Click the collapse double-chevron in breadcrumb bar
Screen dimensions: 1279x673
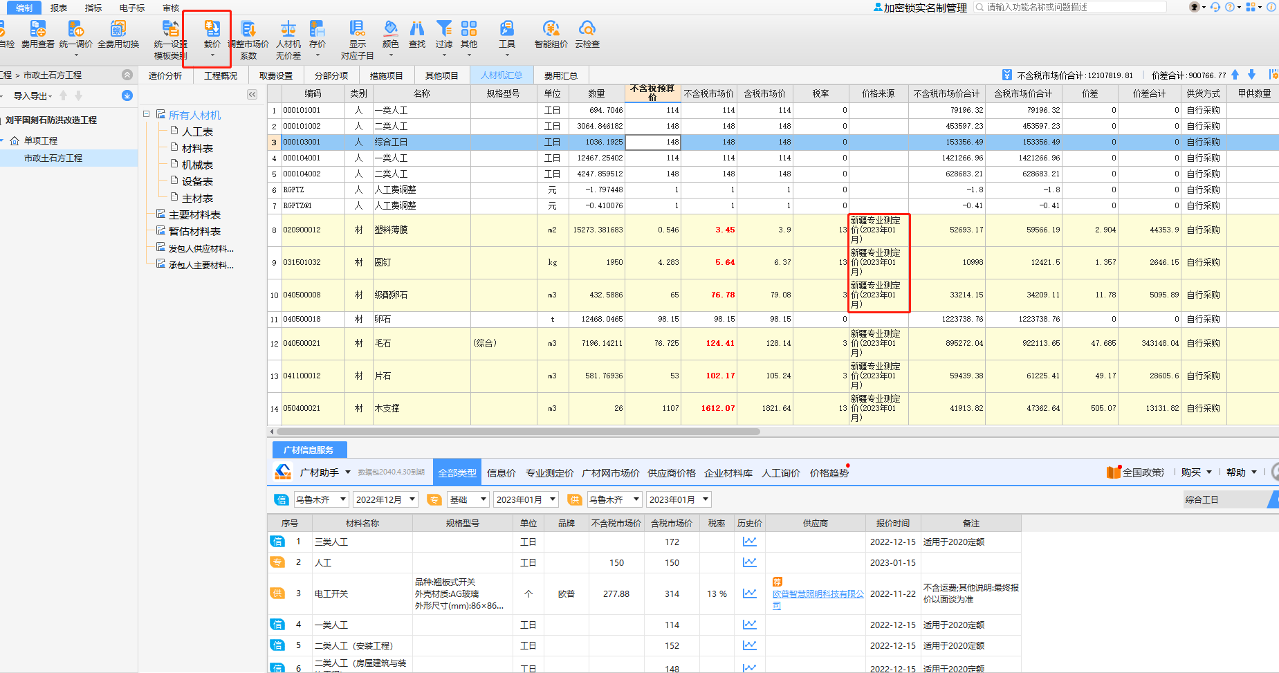tap(127, 75)
